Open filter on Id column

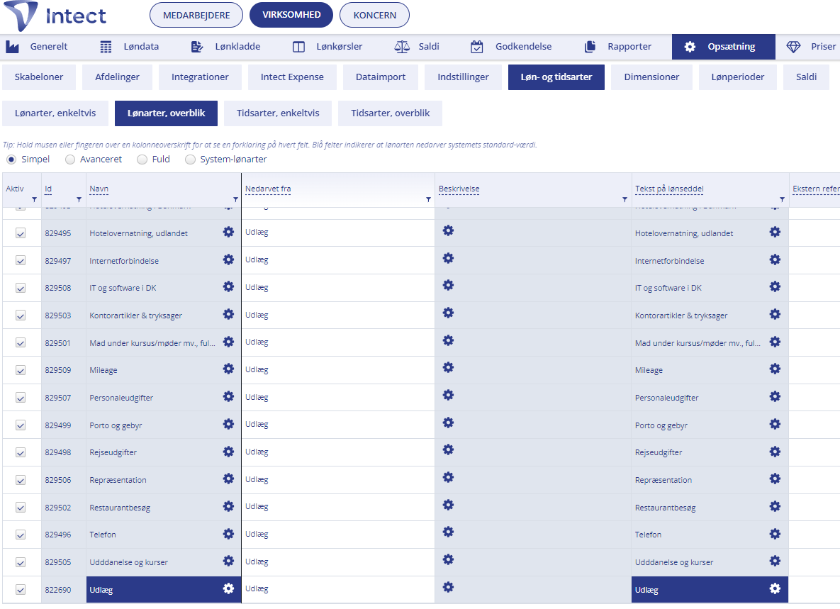[x=79, y=200]
